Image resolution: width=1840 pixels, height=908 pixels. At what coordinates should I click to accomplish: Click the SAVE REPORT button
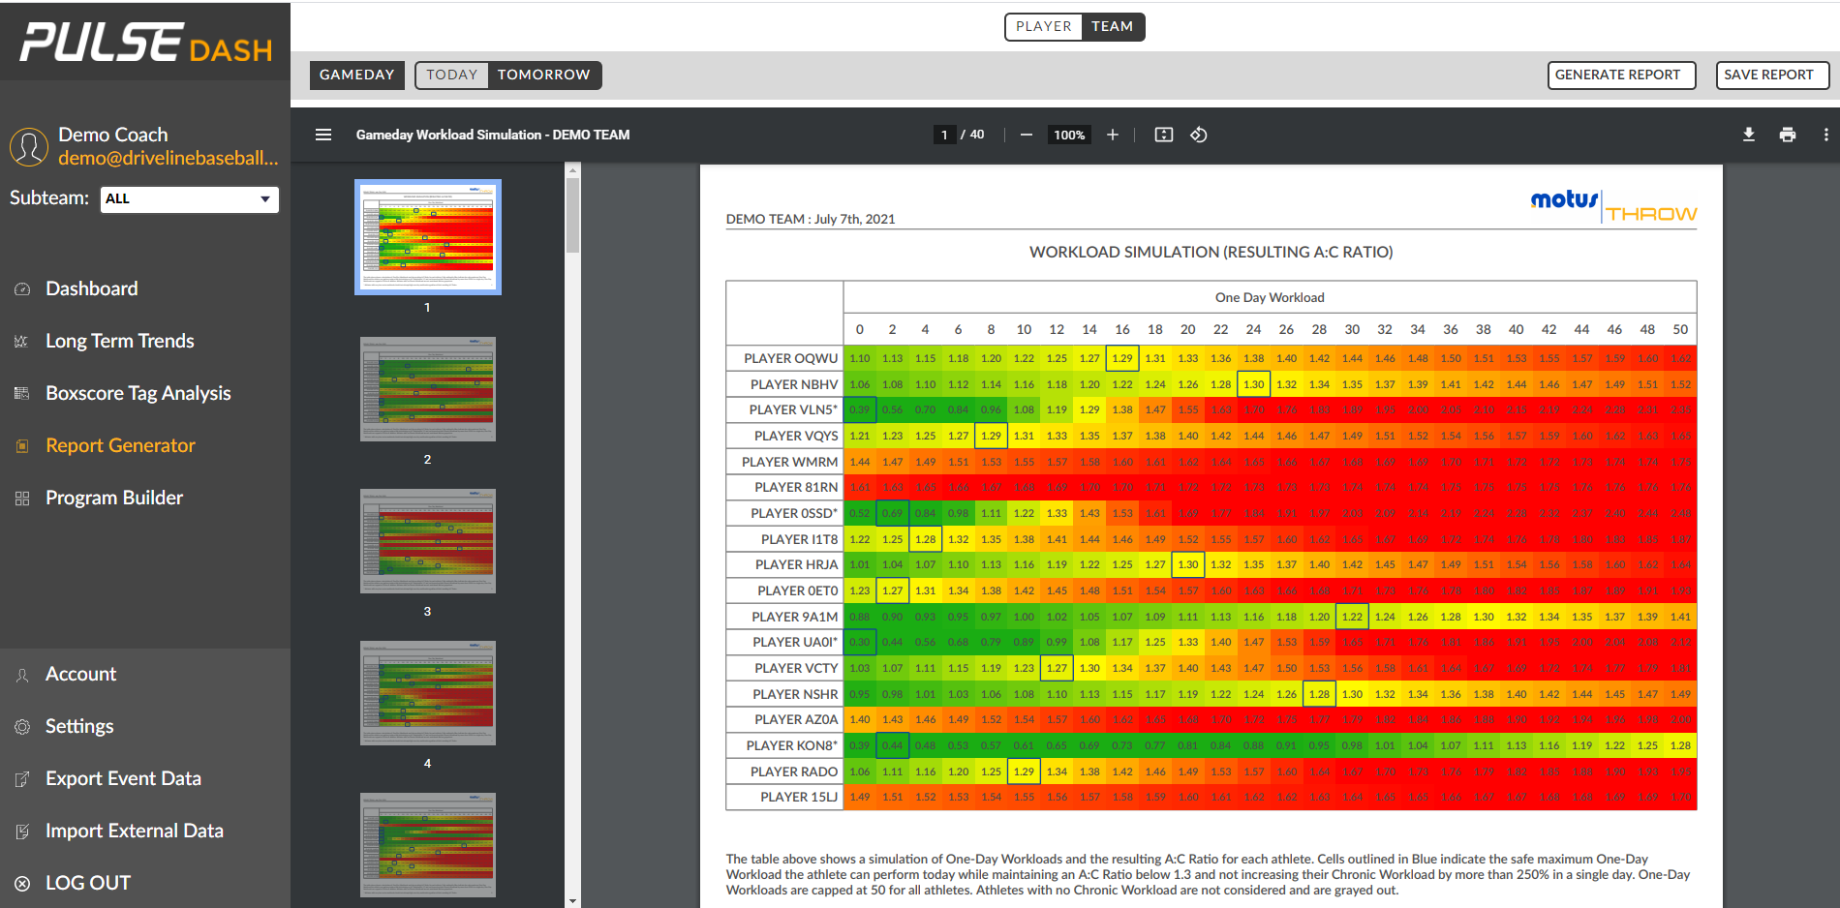[x=1770, y=75]
